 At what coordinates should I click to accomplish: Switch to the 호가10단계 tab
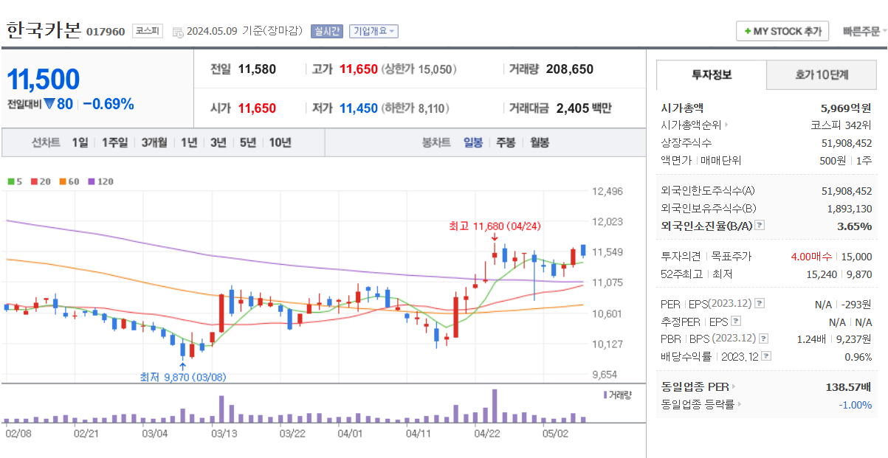[822, 74]
